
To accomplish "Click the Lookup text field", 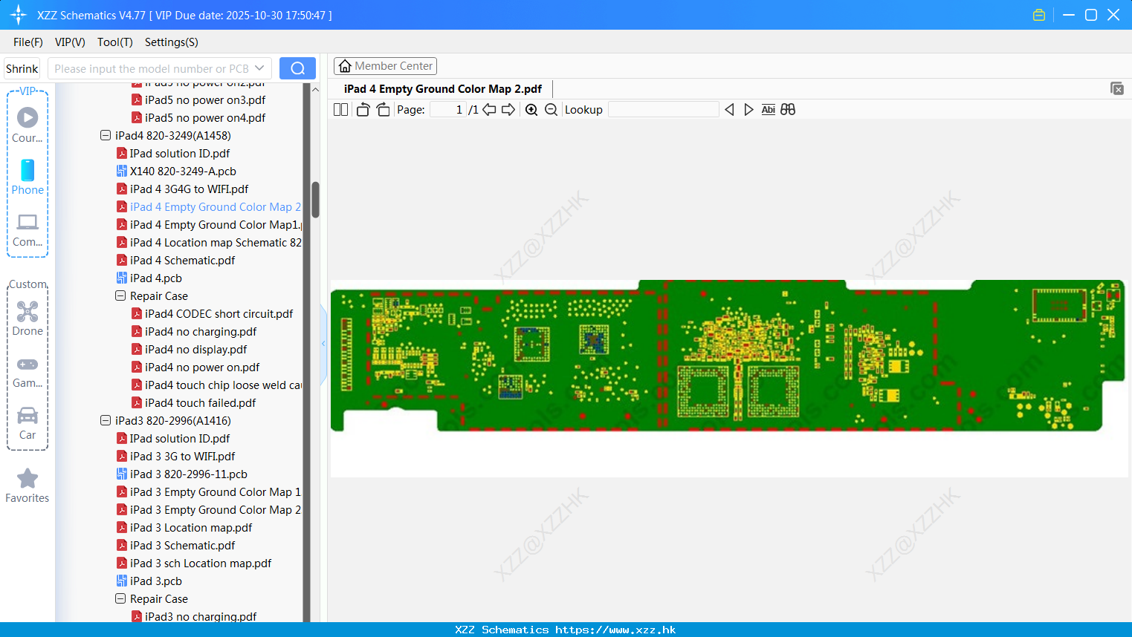I will [x=664, y=110].
